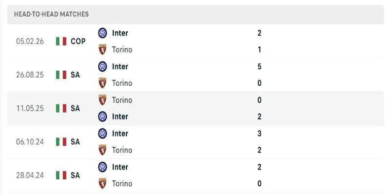Click Inter crest in 26.08.25 match
The width and height of the screenshot is (390, 195).
click(x=102, y=66)
